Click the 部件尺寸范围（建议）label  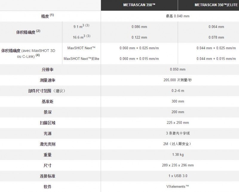tap(48, 91)
